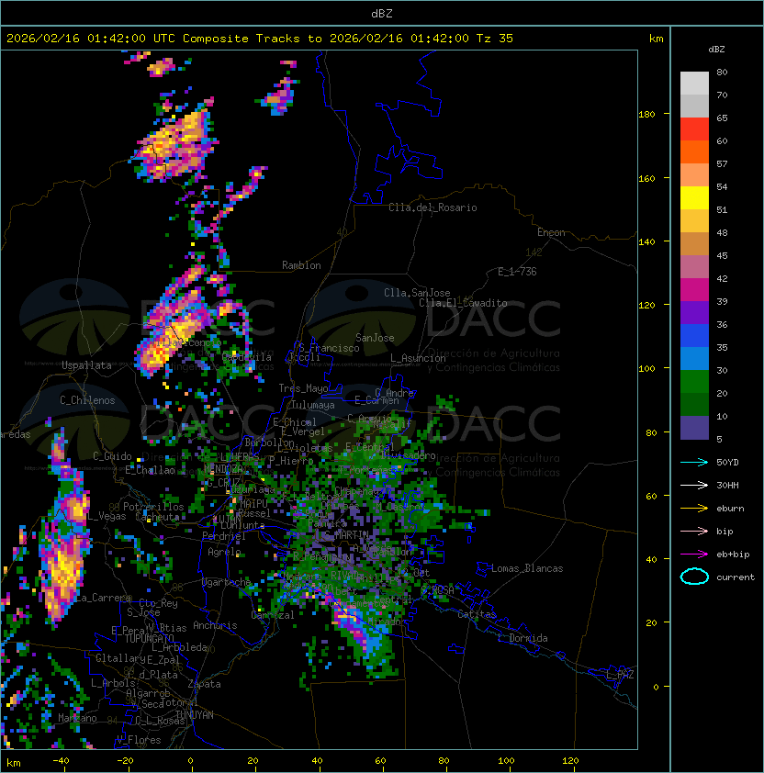764x773 pixels.
Task: Click the white 30HM arrow in legend
Action: tap(694, 485)
